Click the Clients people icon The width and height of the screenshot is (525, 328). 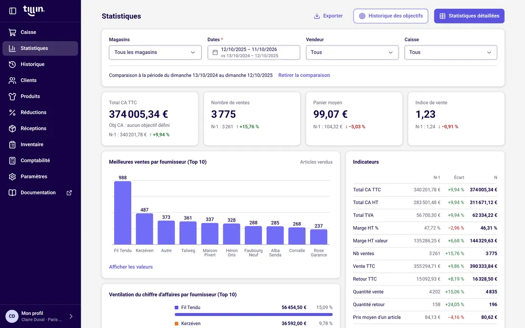(12, 80)
